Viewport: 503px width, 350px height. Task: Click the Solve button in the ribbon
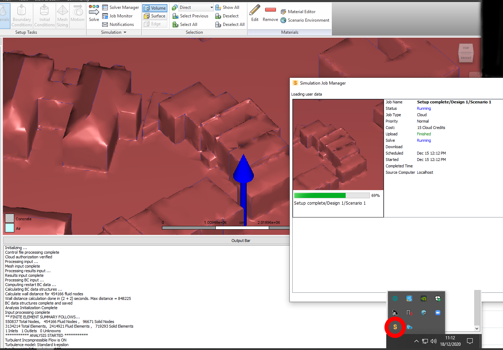(x=94, y=13)
